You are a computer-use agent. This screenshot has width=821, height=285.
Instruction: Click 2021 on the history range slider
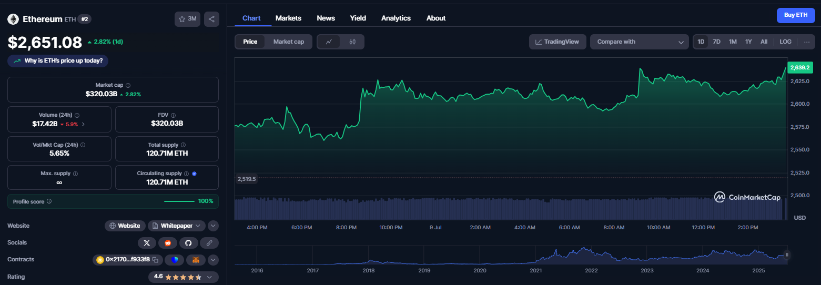[x=535, y=270]
